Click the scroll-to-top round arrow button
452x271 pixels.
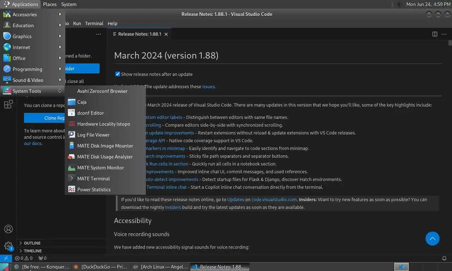click(432, 239)
